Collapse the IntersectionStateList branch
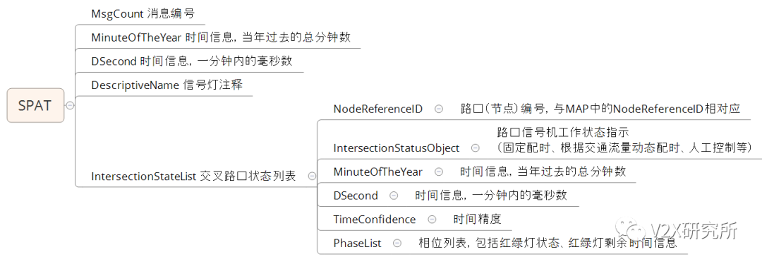 pyautogui.click(x=312, y=176)
